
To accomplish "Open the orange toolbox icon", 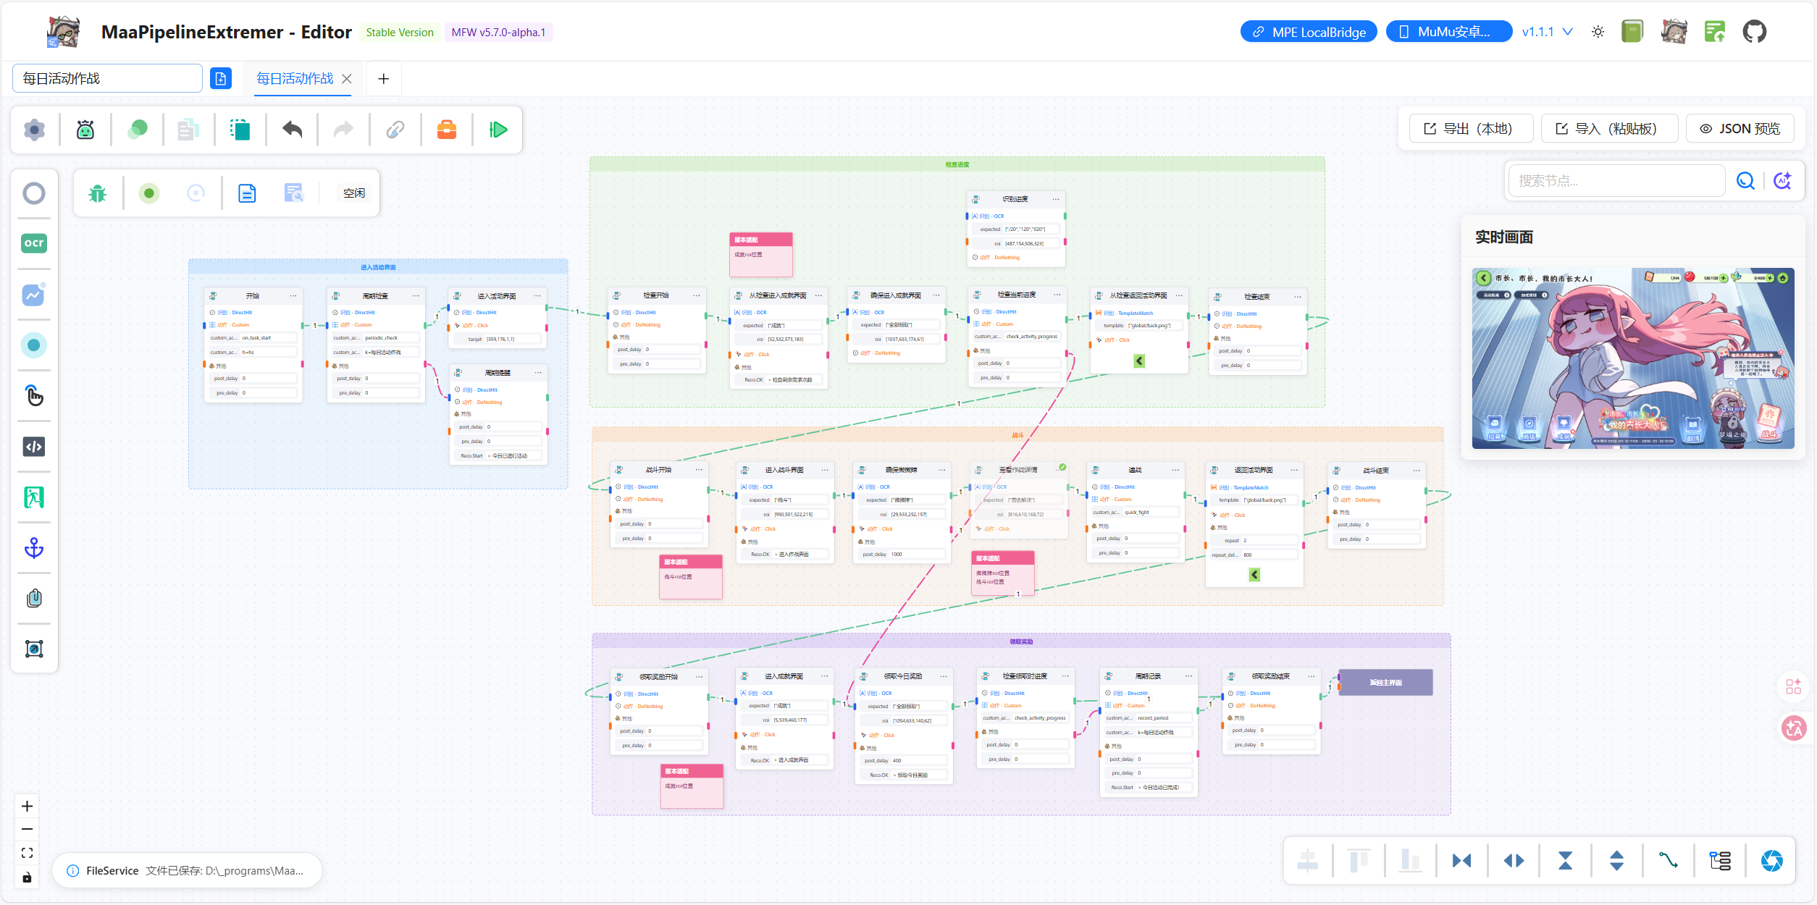I will pos(447,130).
